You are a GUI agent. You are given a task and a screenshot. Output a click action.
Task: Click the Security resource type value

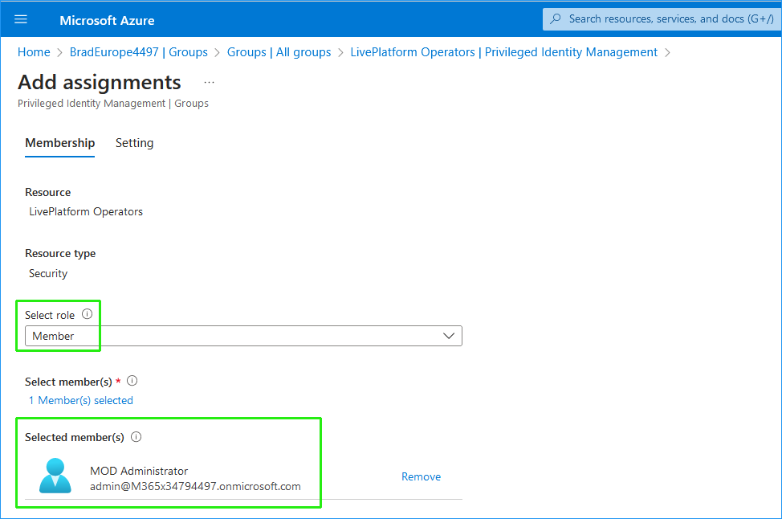48,273
